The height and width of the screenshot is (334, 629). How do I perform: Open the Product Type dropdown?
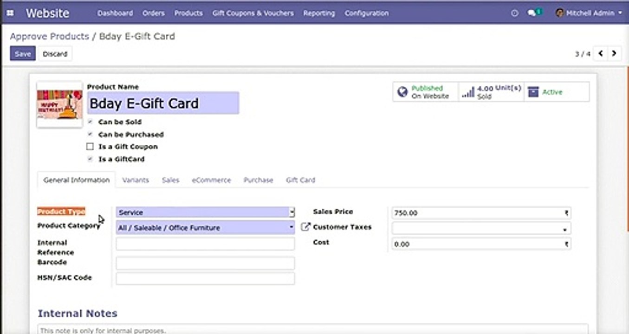coord(205,212)
